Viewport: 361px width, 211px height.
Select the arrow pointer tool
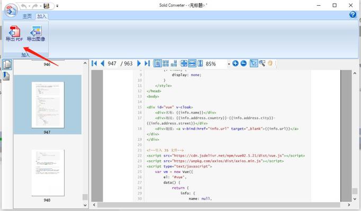(x=254, y=63)
